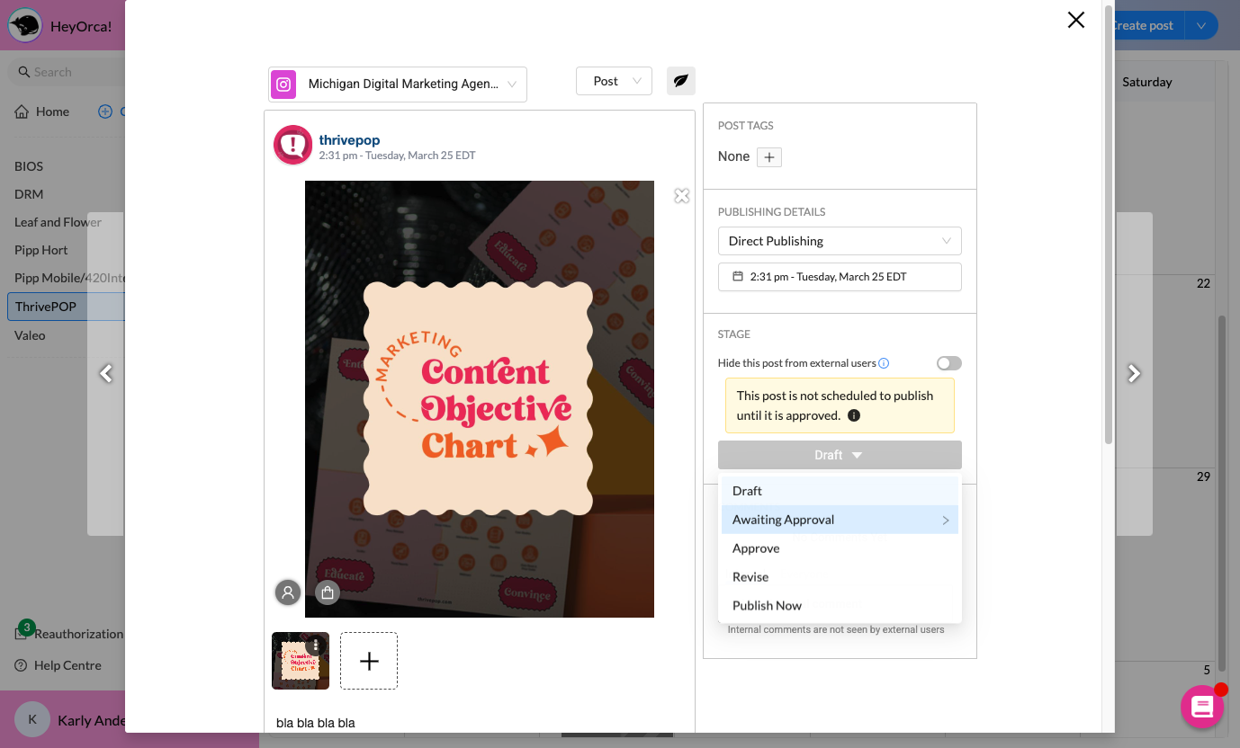
Task: Click the thrivepop profile avatar
Action: pos(292,146)
